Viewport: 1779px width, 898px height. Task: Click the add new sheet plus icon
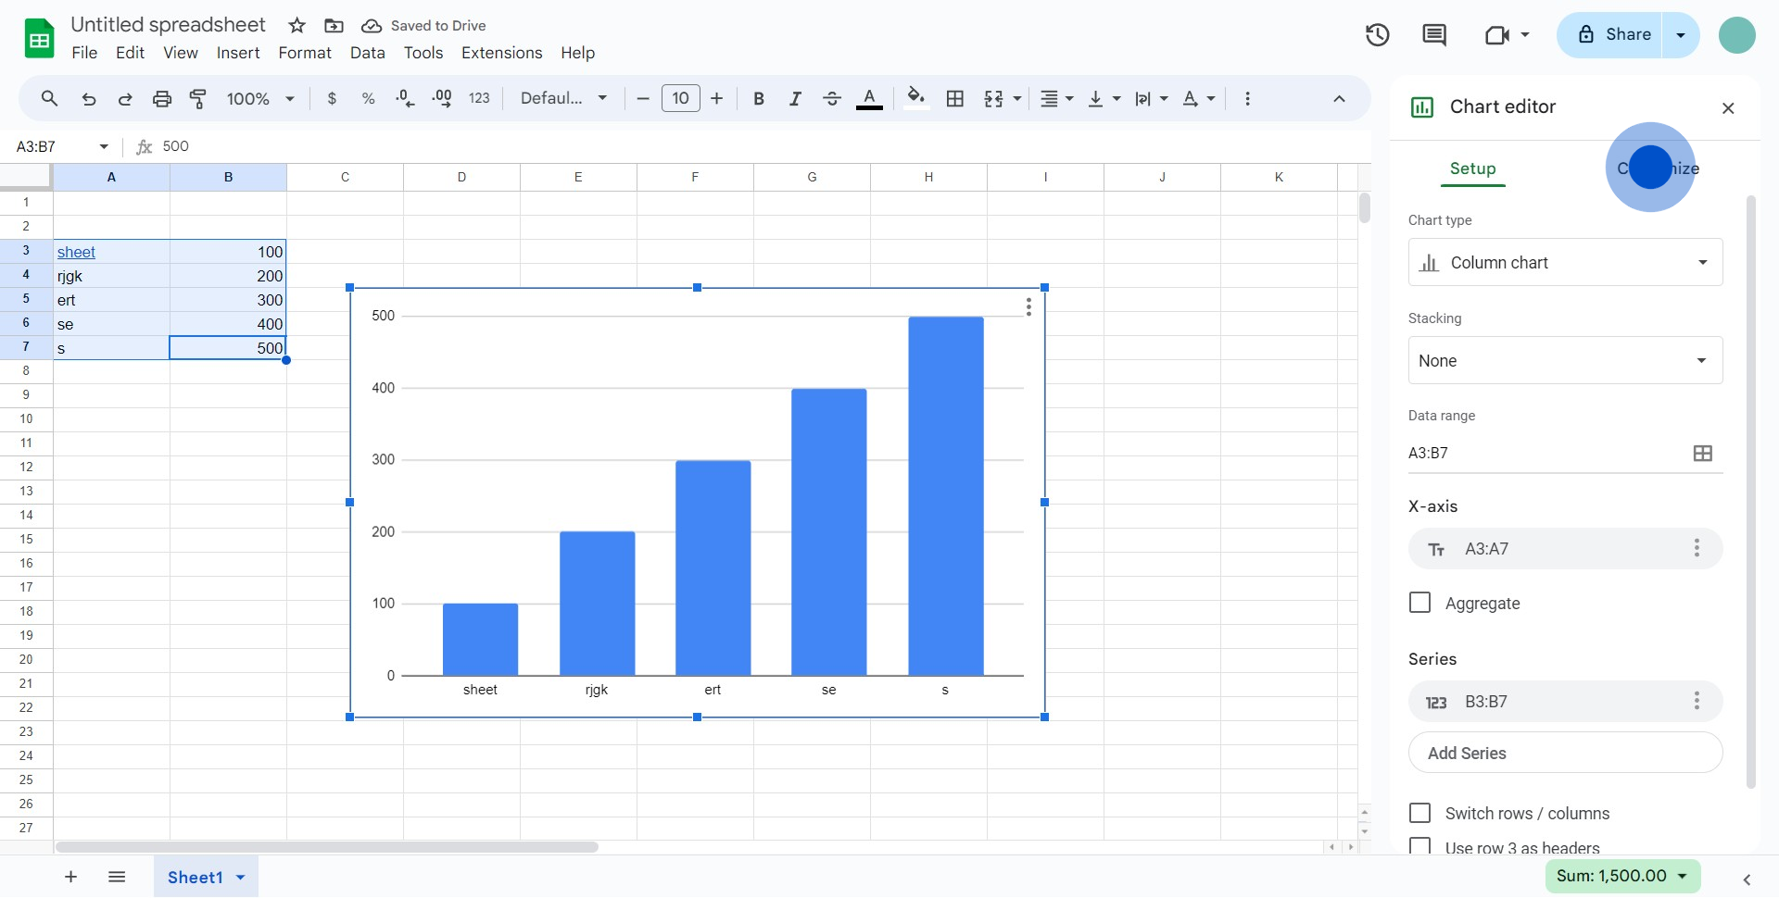pos(70,877)
